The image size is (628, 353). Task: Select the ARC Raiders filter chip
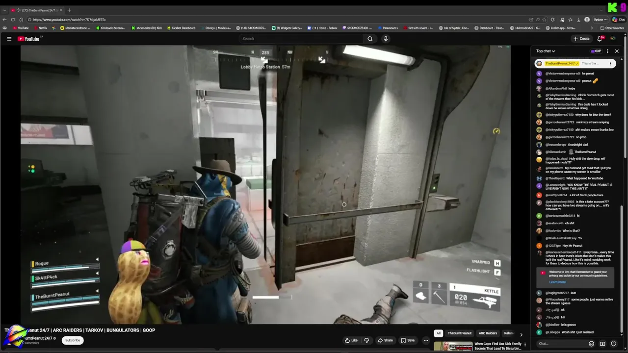(488, 333)
